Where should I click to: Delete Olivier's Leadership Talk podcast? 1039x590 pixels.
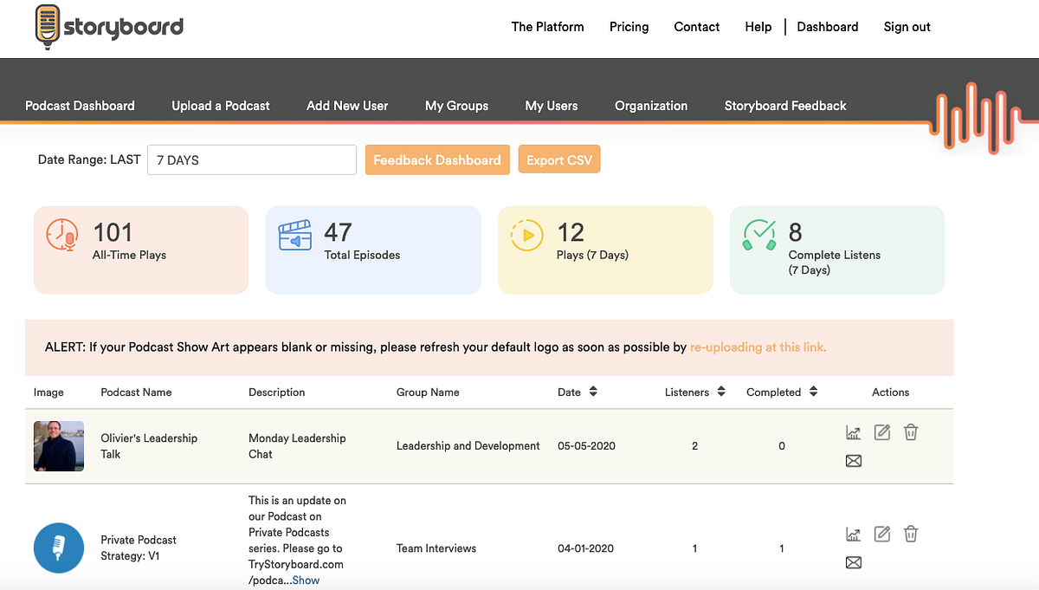(911, 432)
